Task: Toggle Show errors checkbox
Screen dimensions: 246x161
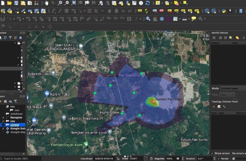Action: [212, 153]
